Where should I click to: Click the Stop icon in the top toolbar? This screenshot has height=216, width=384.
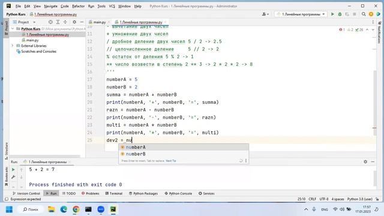click(x=355, y=14)
